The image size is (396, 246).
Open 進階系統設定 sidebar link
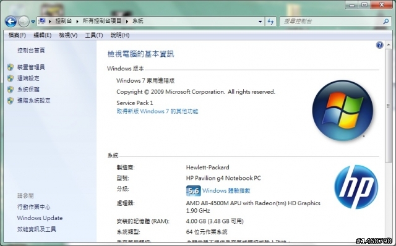[33, 100]
